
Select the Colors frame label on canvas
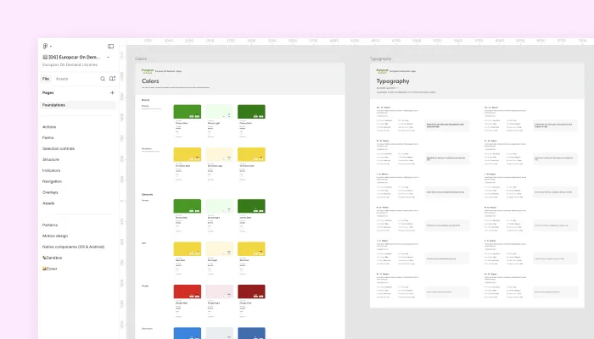point(141,58)
